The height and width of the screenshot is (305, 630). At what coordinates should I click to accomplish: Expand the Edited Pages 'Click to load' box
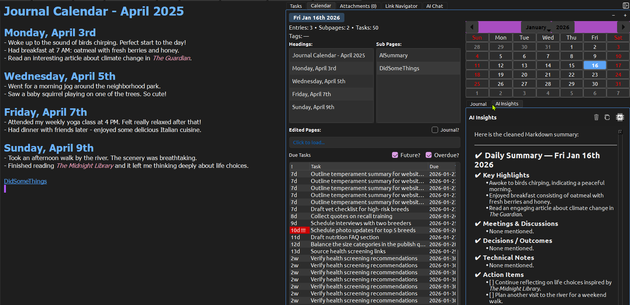(x=374, y=142)
